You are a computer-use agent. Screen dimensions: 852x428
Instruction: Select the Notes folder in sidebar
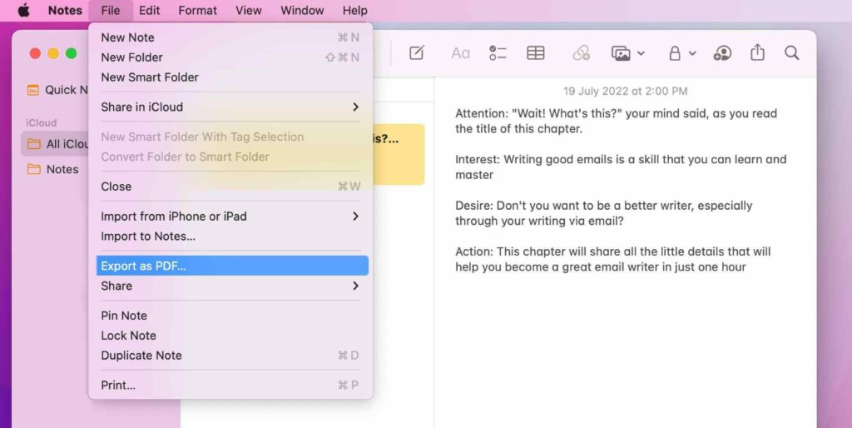point(53,169)
